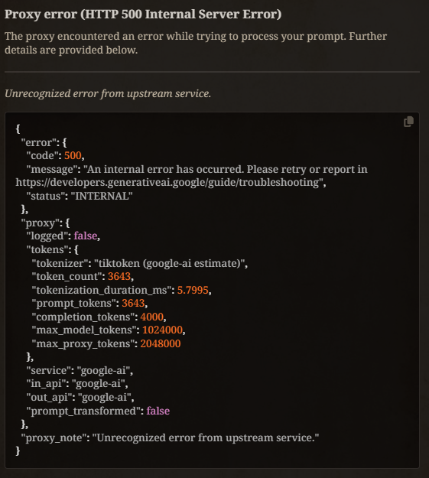Click the completion_tokens value 4000
Viewport: 429px width, 478px height.
pos(152,317)
